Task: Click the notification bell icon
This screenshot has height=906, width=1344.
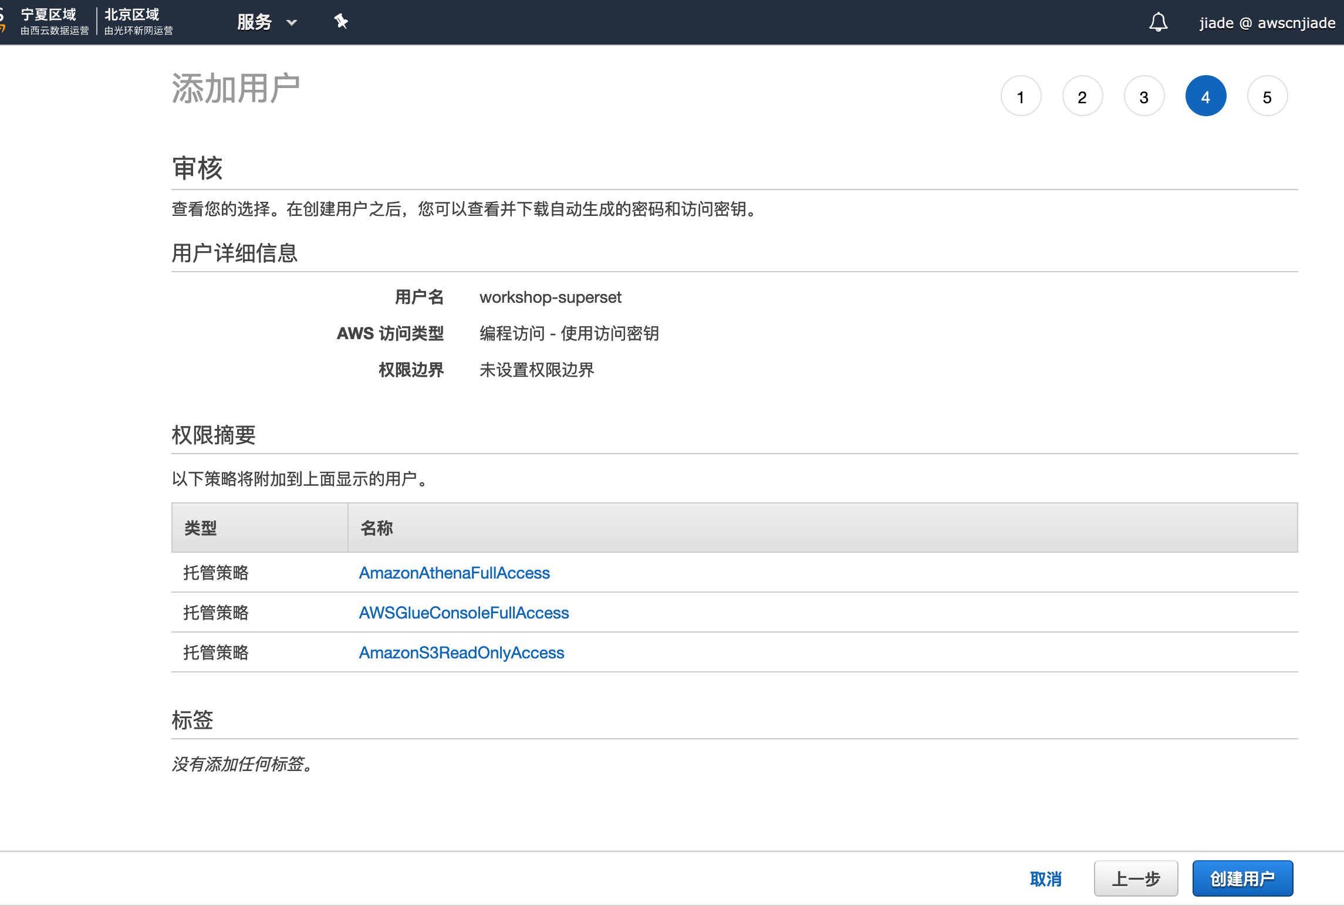Action: pos(1158,22)
